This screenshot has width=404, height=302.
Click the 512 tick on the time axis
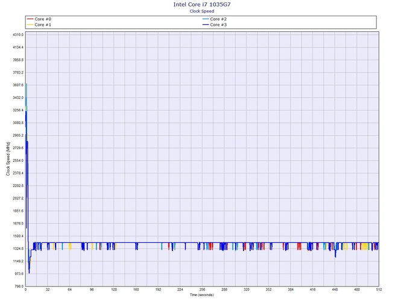[x=379, y=289]
